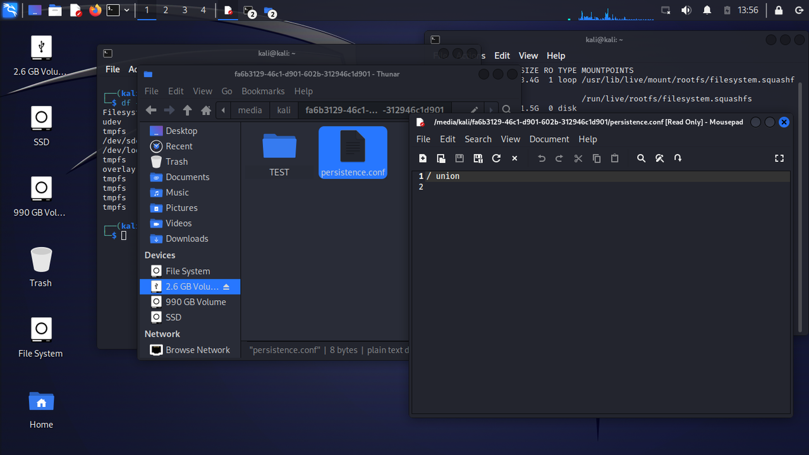The image size is (809, 455).
Task: Open Mousepad File menu
Action: point(423,139)
